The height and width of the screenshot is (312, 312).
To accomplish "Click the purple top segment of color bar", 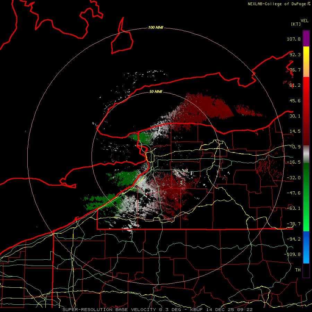I will pos(306,38).
